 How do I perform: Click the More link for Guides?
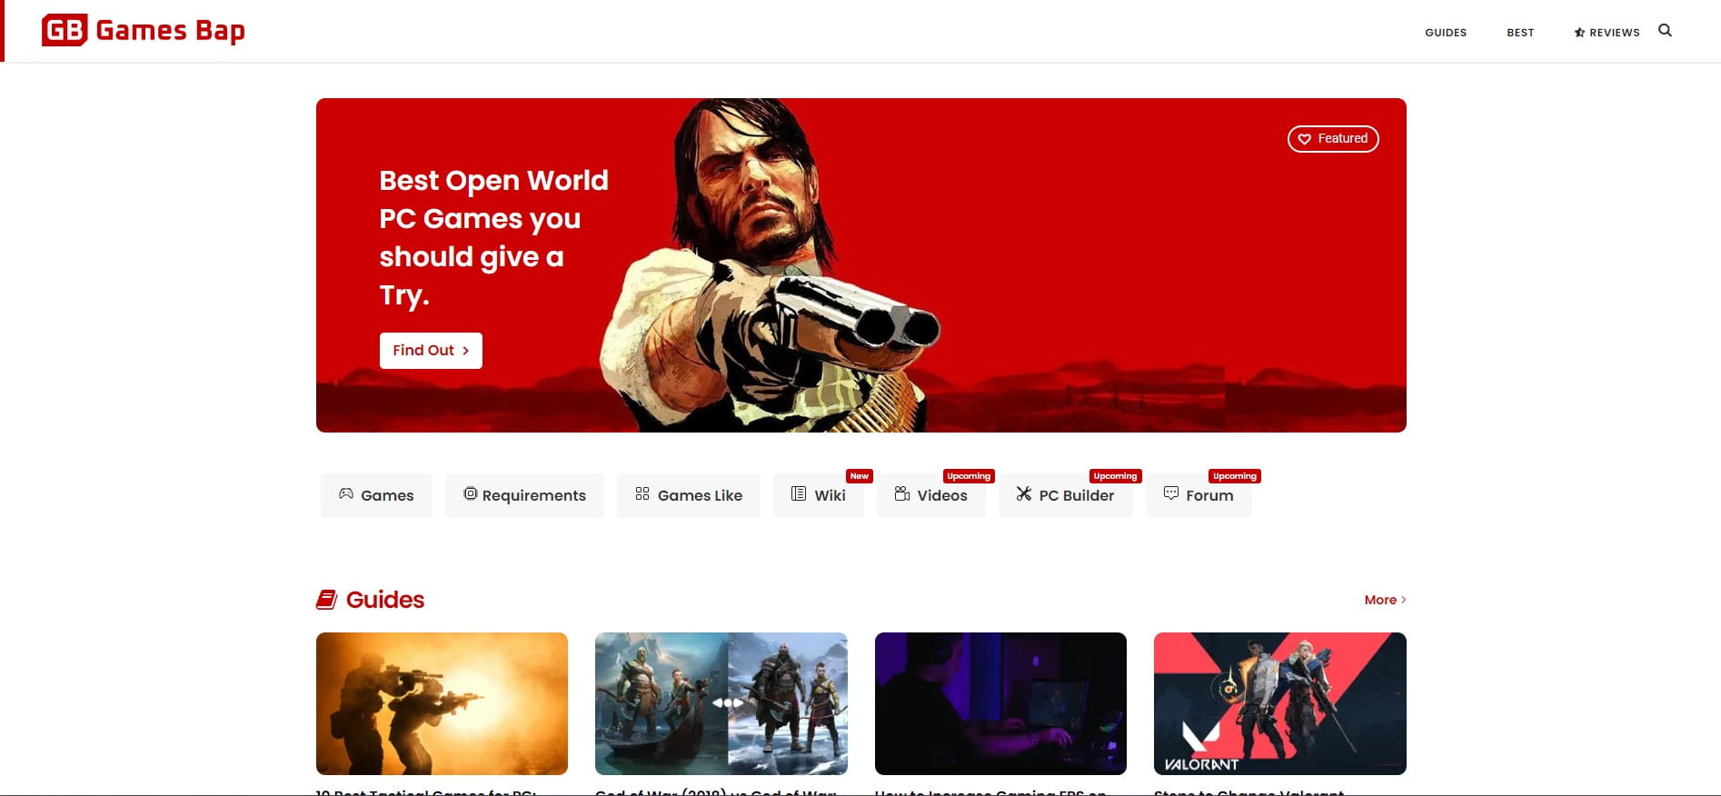(x=1385, y=600)
